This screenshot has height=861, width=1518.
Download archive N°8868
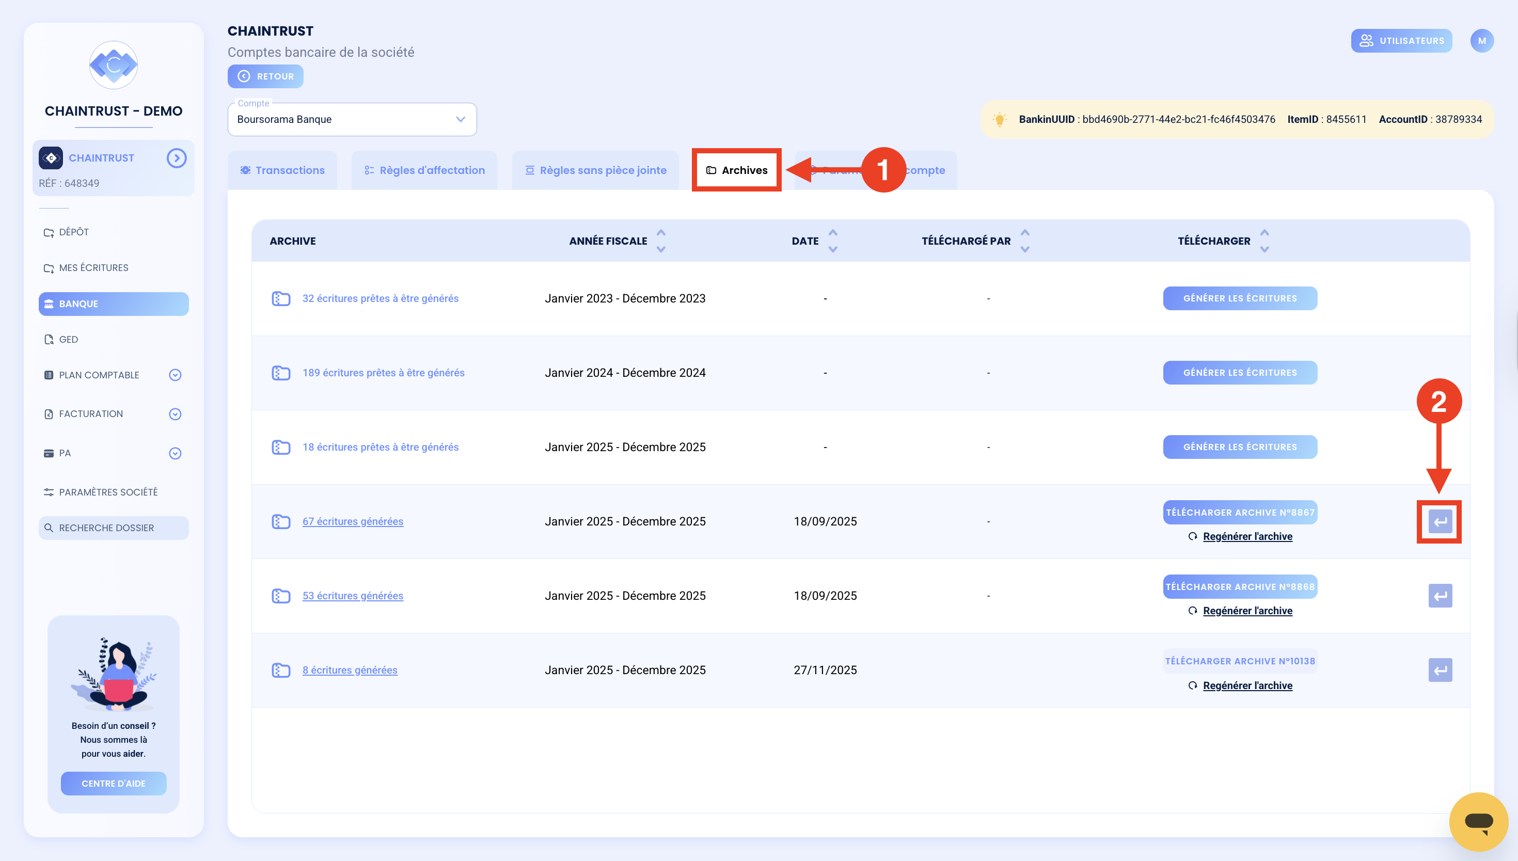[1240, 586]
